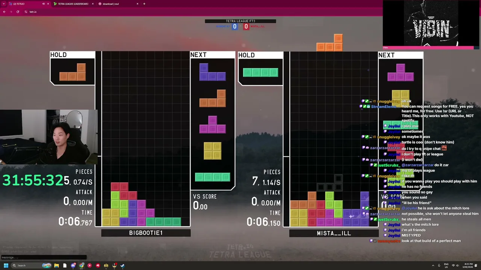Click the MISTA__ILL player name plate
Viewport: 481px width, 270px height.
click(x=334, y=233)
